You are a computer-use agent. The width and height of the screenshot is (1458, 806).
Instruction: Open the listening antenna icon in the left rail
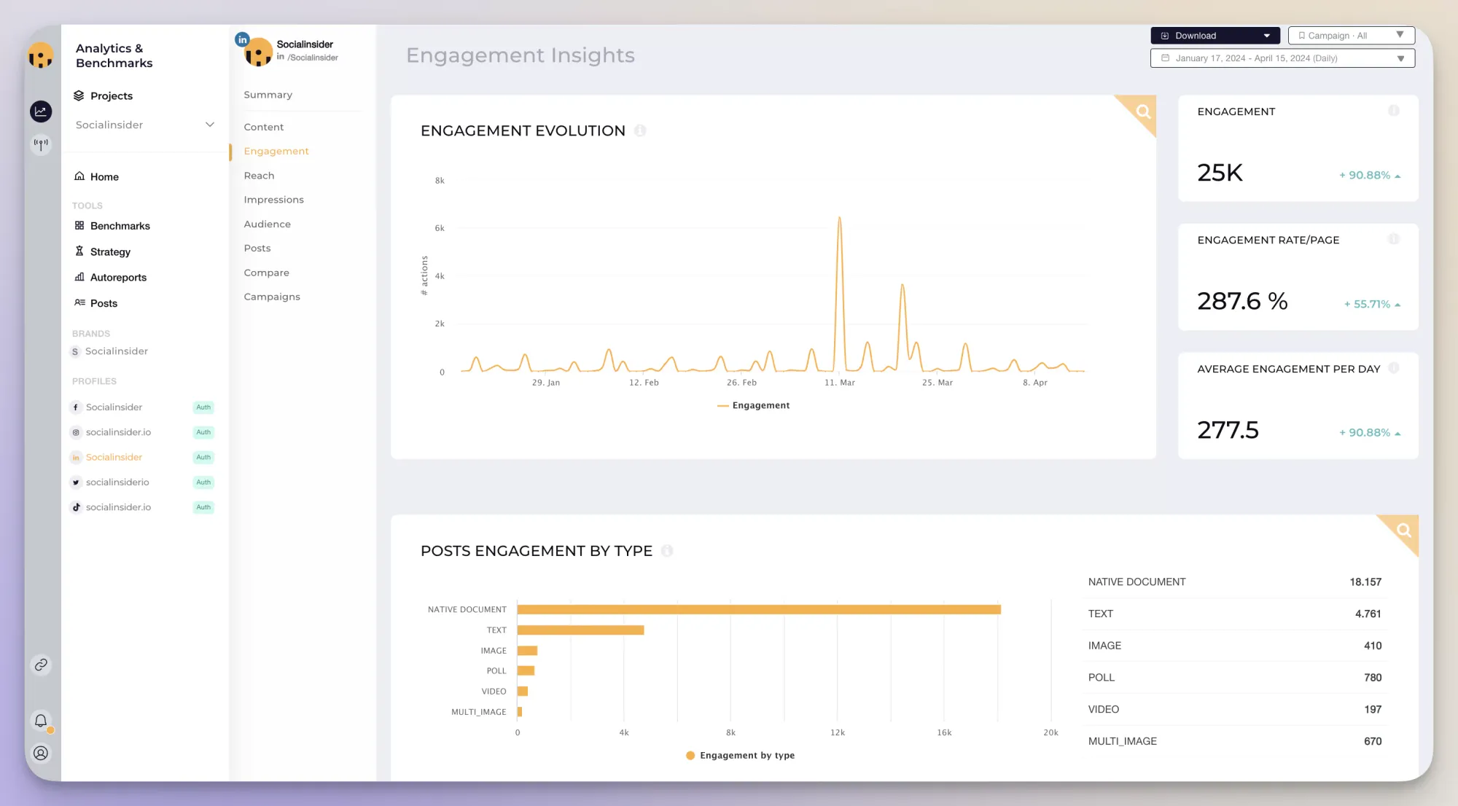pyautogui.click(x=41, y=144)
